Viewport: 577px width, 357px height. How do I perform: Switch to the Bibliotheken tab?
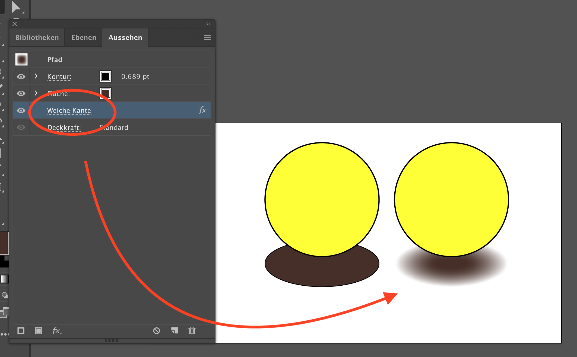(37, 37)
